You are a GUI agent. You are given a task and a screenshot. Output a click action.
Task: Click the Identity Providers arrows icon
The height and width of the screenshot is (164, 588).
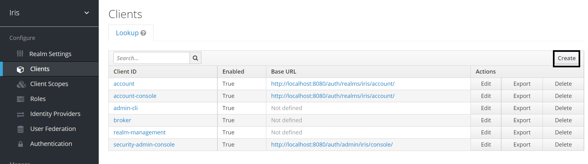click(x=20, y=114)
